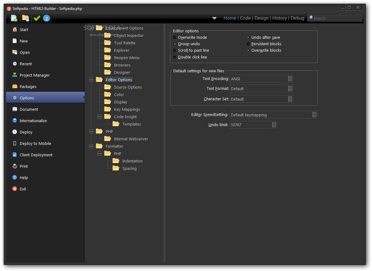
Task: Click the Search input field
Action: click(x=335, y=18)
